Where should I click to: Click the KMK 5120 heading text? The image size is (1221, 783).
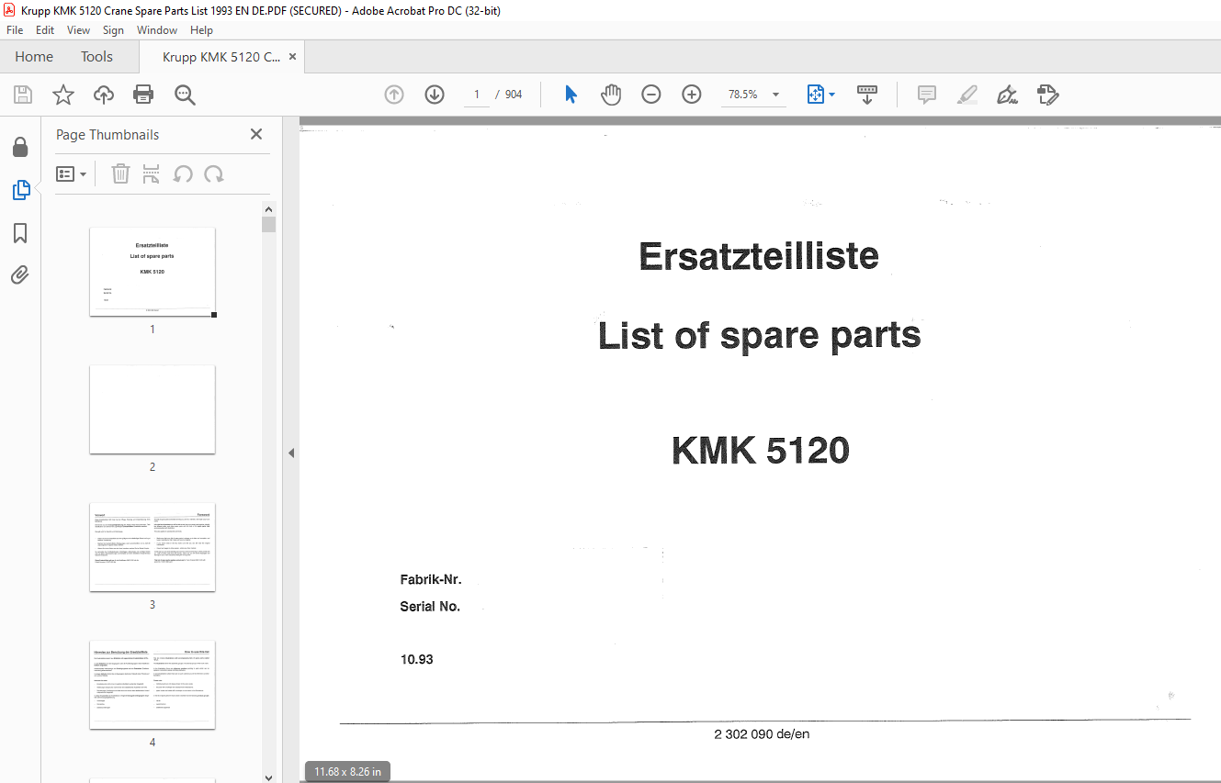[x=761, y=451]
